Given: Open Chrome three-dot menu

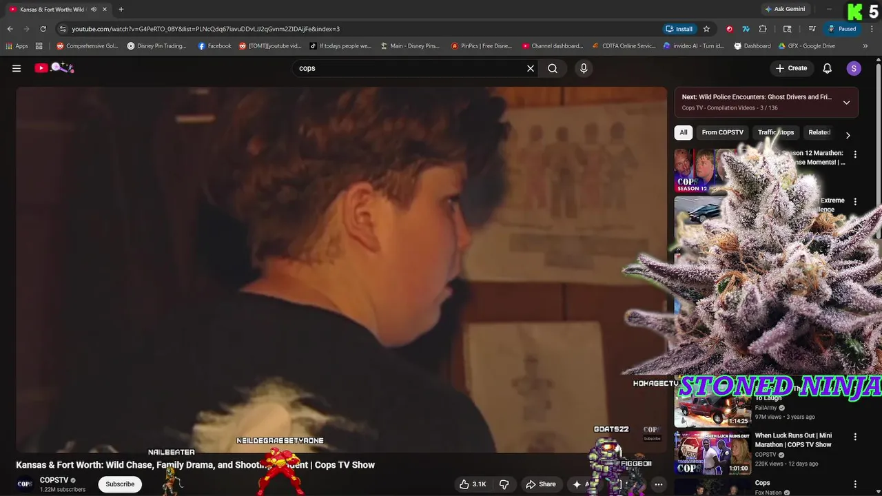Looking at the screenshot, I should pyautogui.click(x=871, y=29).
